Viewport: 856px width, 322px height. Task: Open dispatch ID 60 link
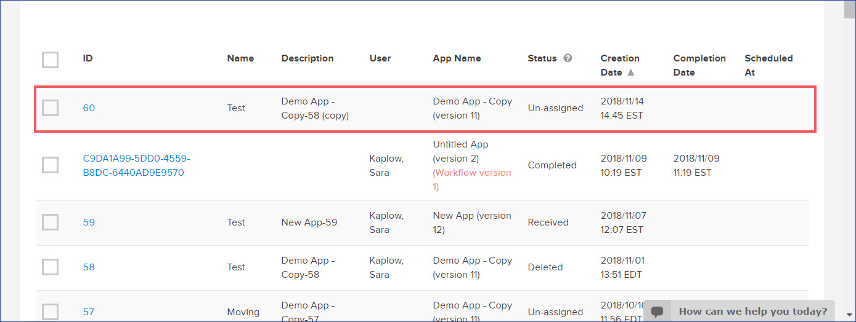point(89,108)
